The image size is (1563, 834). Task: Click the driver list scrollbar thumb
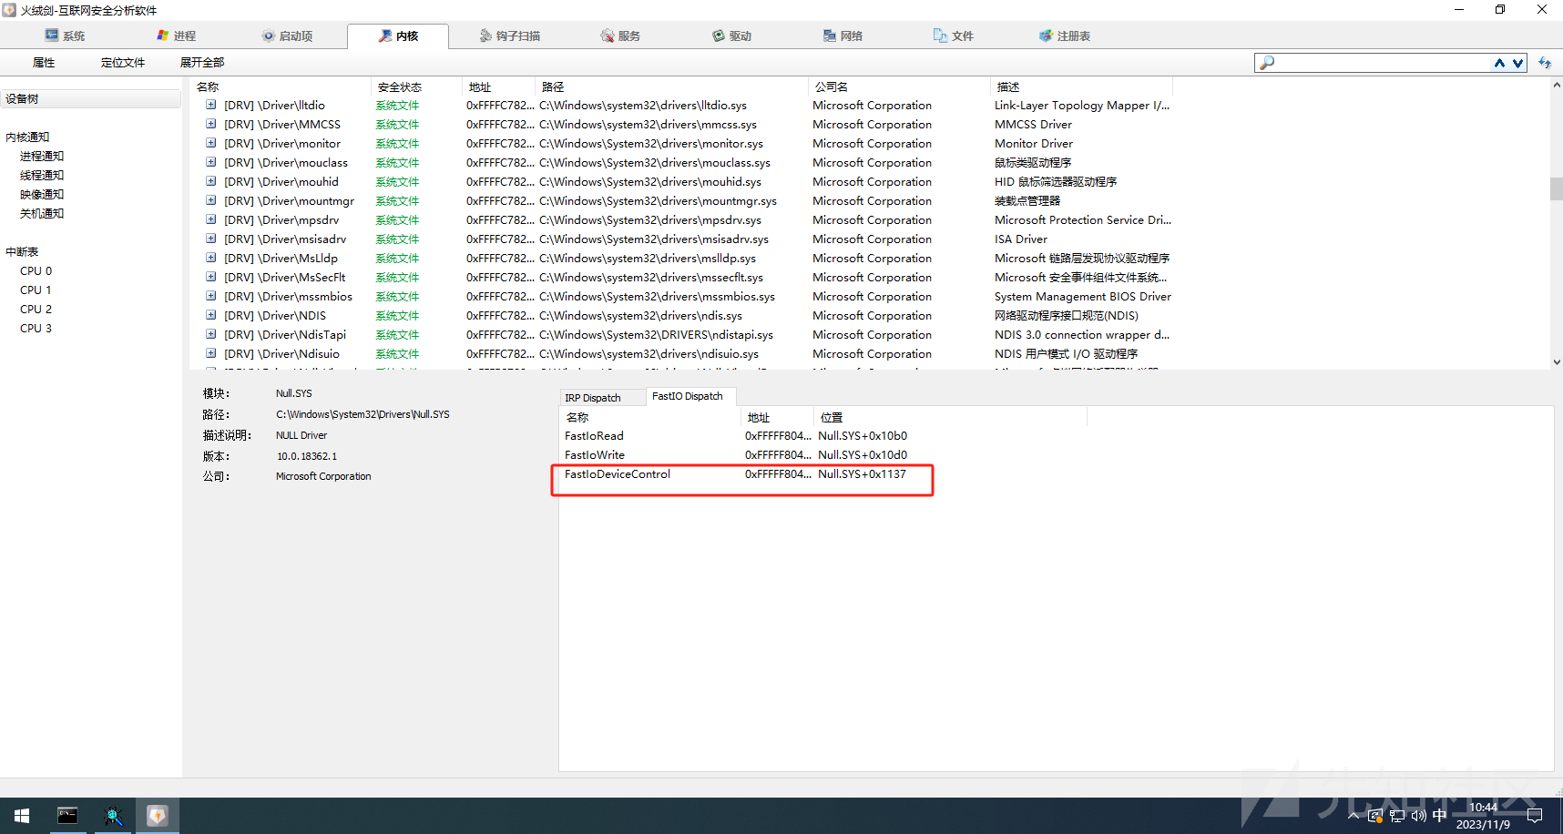tap(1556, 188)
